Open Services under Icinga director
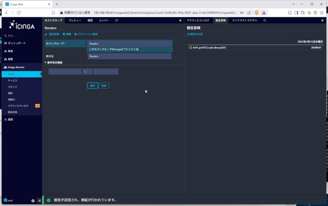This screenshot has height=206, width=328. click(13, 80)
